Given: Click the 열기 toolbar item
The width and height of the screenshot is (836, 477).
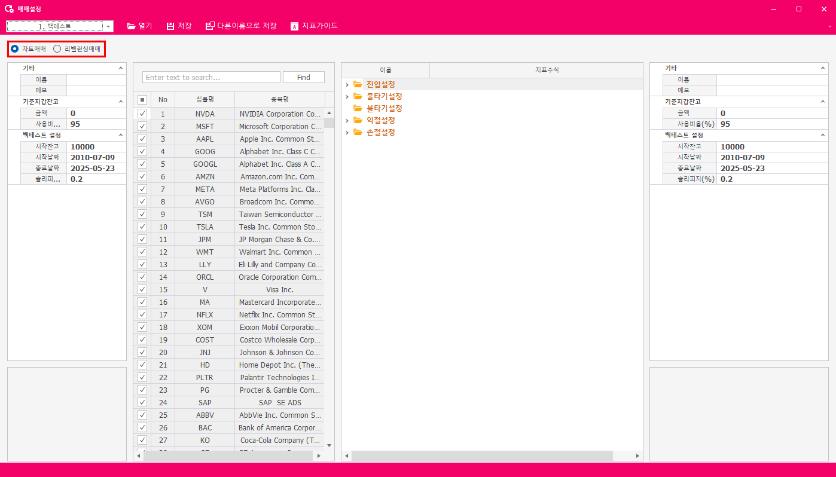Looking at the screenshot, I should tap(139, 26).
